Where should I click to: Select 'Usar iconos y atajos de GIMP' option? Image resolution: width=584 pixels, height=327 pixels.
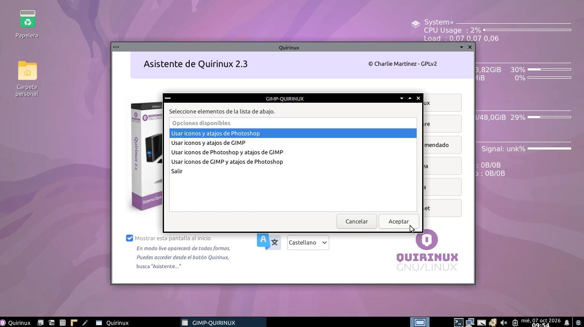[293, 143]
